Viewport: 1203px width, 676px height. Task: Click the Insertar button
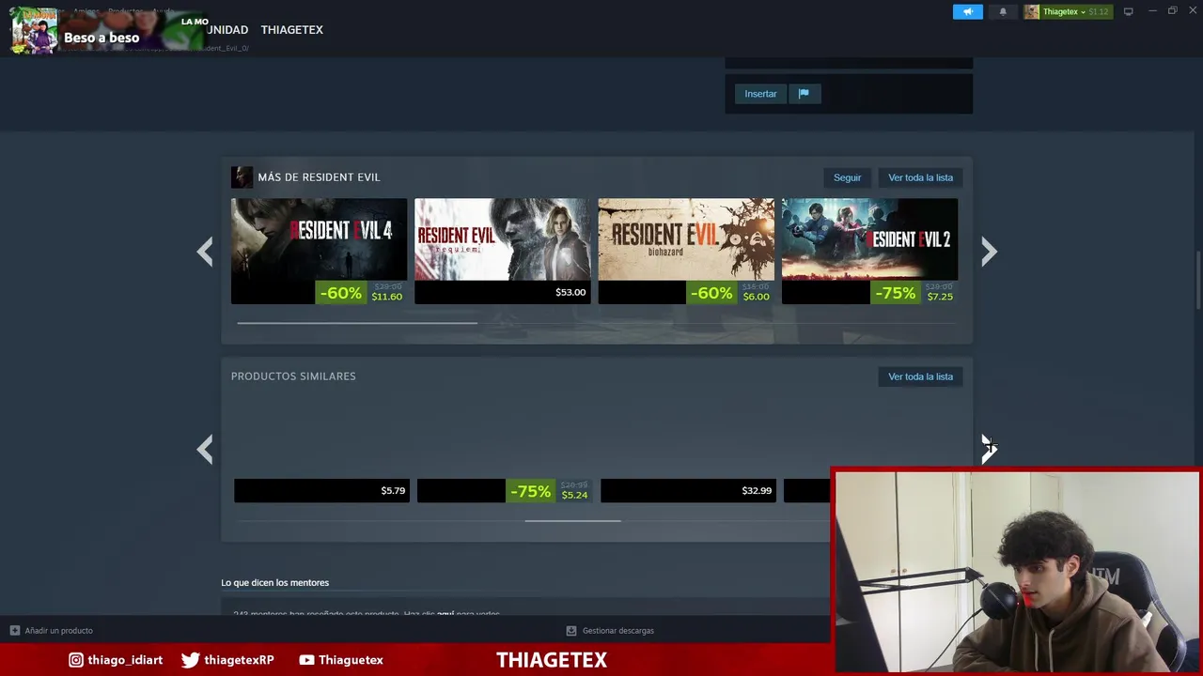point(760,94)
